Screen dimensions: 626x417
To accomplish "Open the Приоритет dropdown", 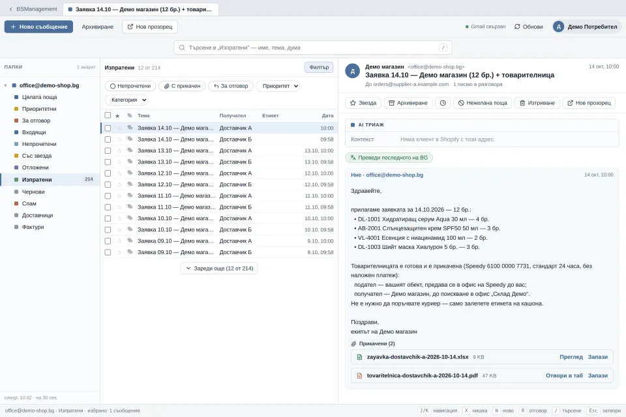I will 278,86.
